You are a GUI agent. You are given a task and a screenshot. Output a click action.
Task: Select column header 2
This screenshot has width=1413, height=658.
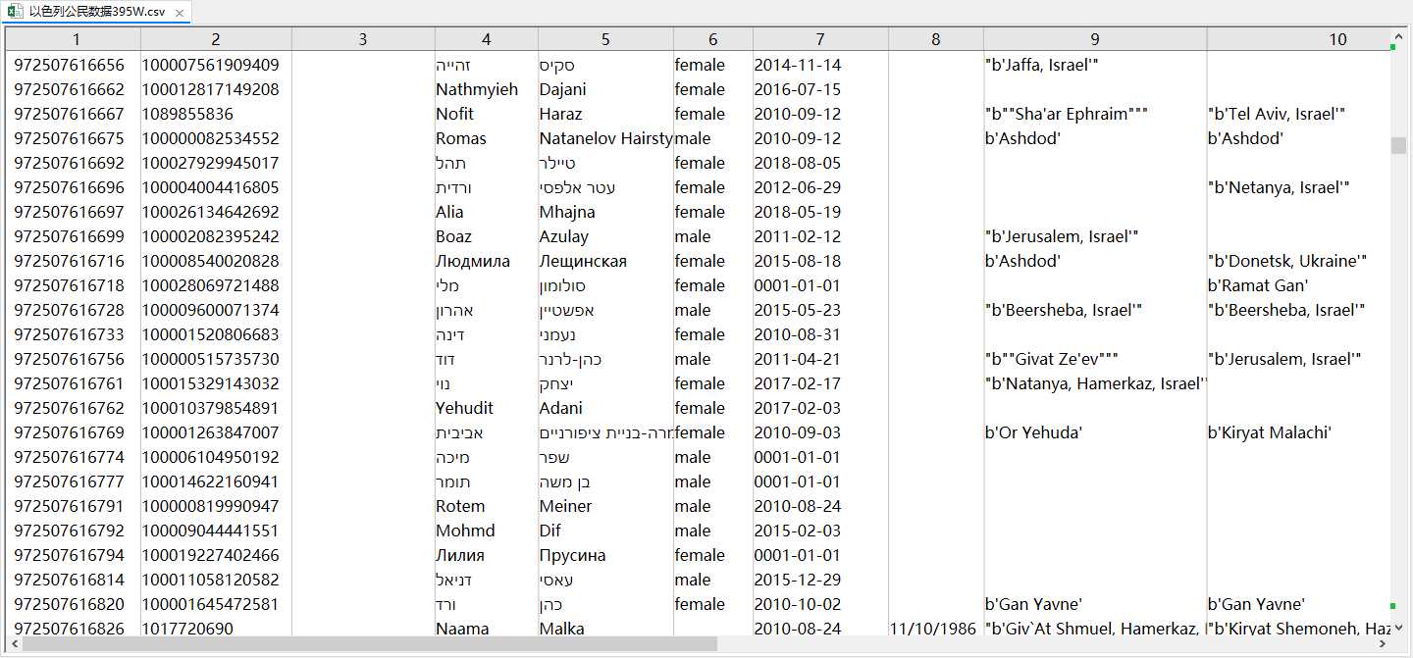(216, 39)
